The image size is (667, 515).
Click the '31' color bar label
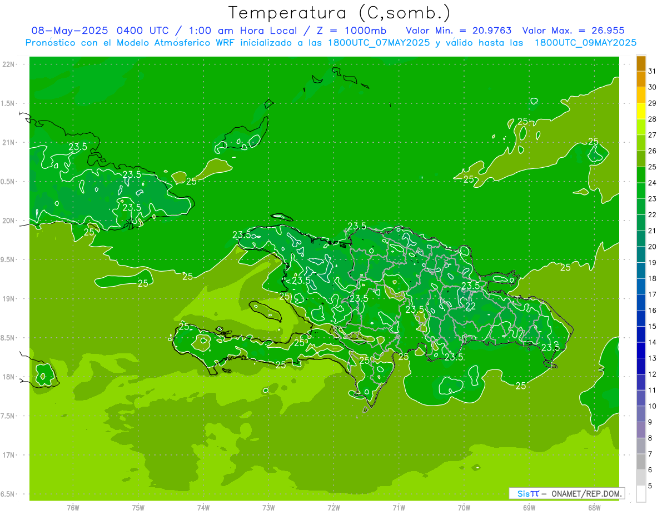653,71
